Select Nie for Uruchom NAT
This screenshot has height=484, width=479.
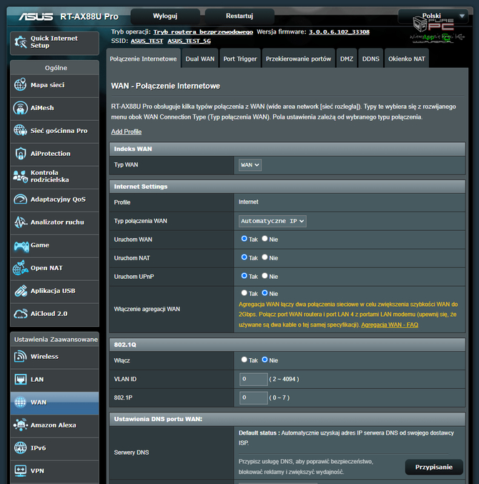coord(265,257)
